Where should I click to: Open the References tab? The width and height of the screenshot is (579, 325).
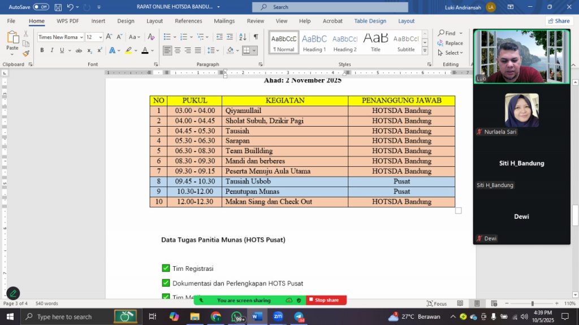point(188,21)
